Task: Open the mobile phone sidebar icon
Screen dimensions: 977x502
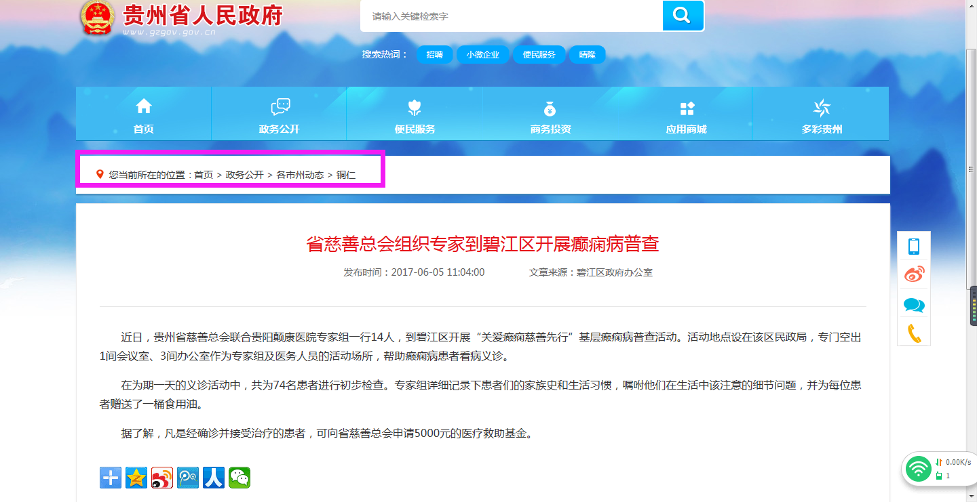Action: point(914,247)
